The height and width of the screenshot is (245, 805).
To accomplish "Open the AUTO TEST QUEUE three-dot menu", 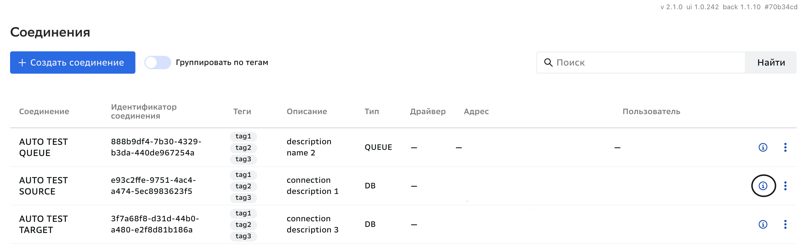I will click(785, 147).
